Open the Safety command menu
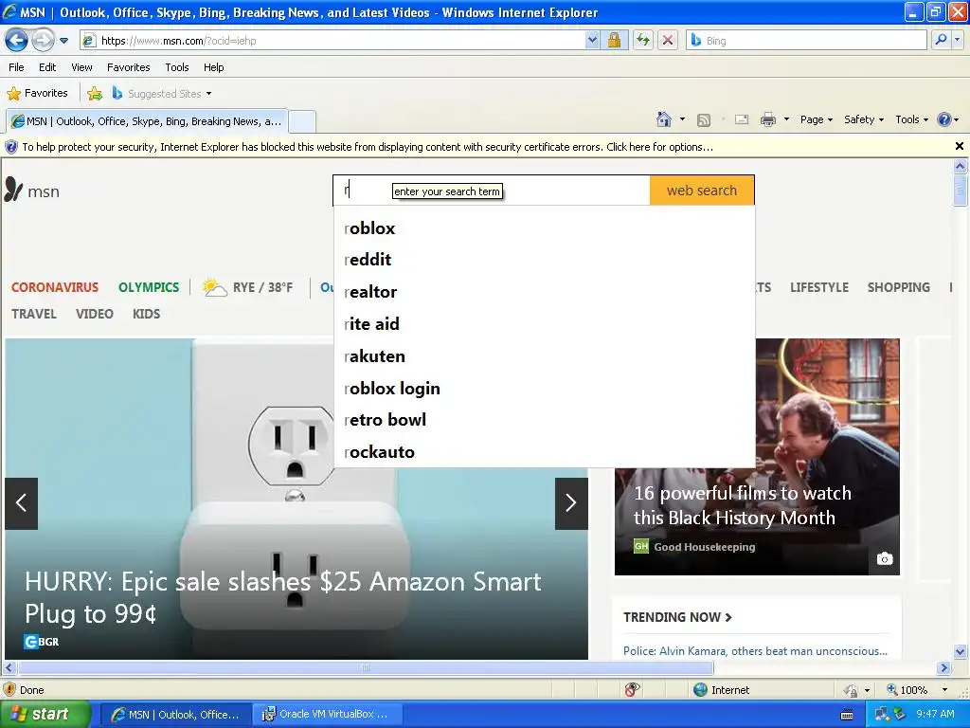Image resolution: width=970 pixels, height=728 pixels. (864, 119)
